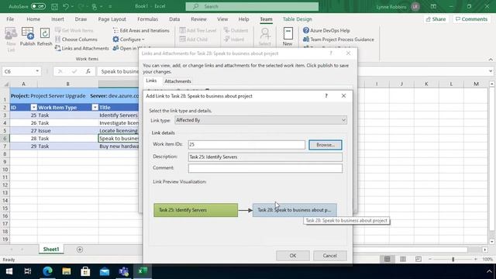Open Microsoft Store from taskbar
The width and height of the screenshot is (496, 279).
click(x=85, y=271)
